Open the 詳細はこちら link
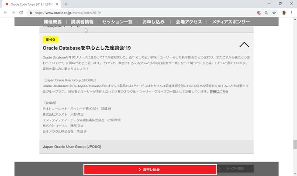This screenshot has width=297, height=176. click(x=219, y=92)
